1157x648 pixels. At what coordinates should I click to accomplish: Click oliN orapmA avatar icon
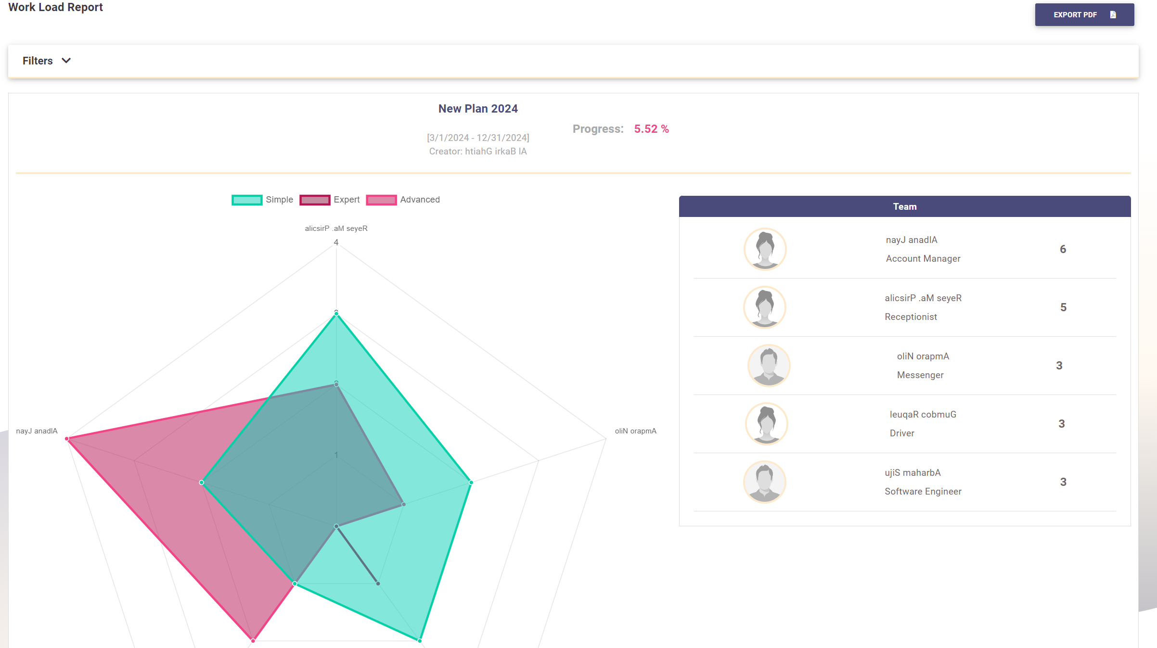769,366
